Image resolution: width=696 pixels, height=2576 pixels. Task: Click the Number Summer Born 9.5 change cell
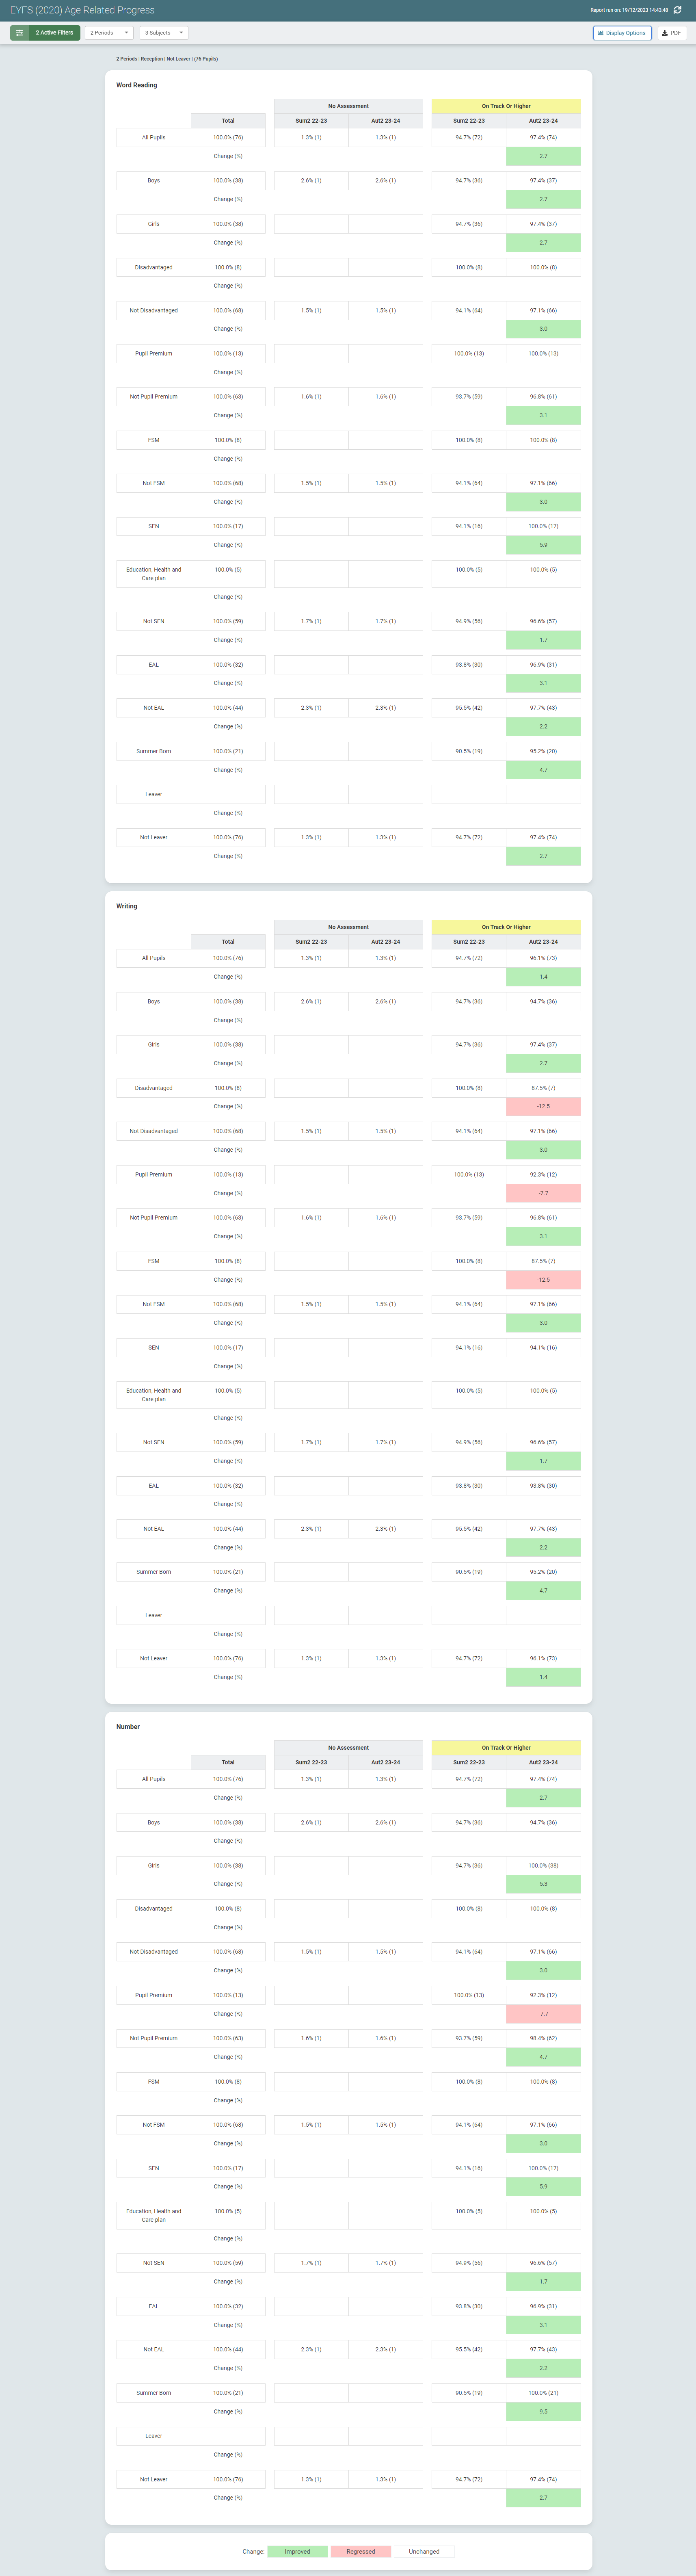click(x=543, y=2412)
